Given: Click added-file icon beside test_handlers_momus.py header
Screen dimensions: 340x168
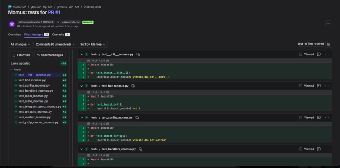Looking at the screenshot, I should [86, 149].
